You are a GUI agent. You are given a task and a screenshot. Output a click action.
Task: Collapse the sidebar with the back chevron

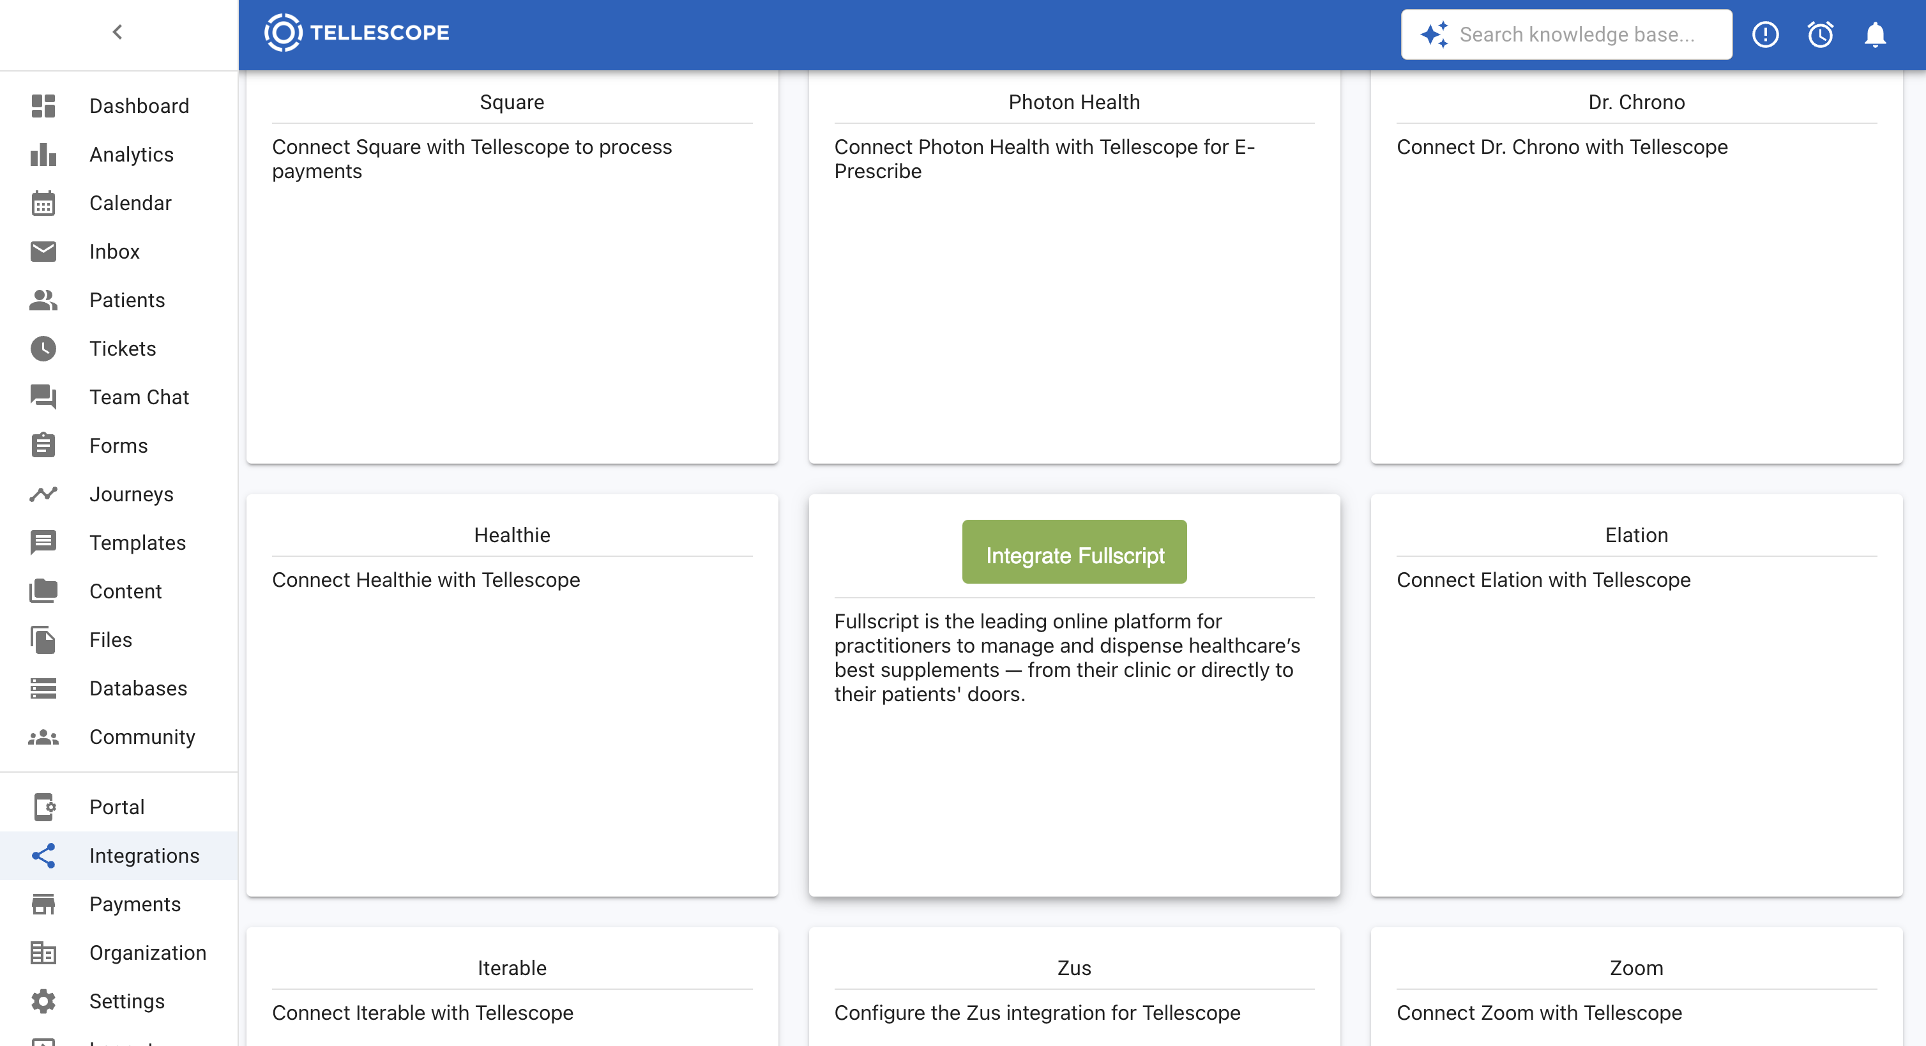point(118,32)
